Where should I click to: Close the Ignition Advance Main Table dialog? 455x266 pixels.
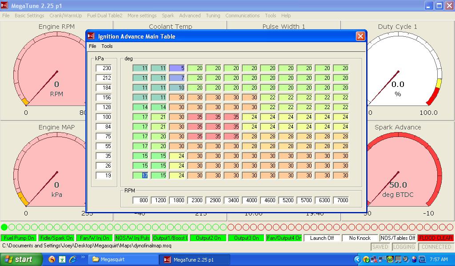[x=360, y=36]
